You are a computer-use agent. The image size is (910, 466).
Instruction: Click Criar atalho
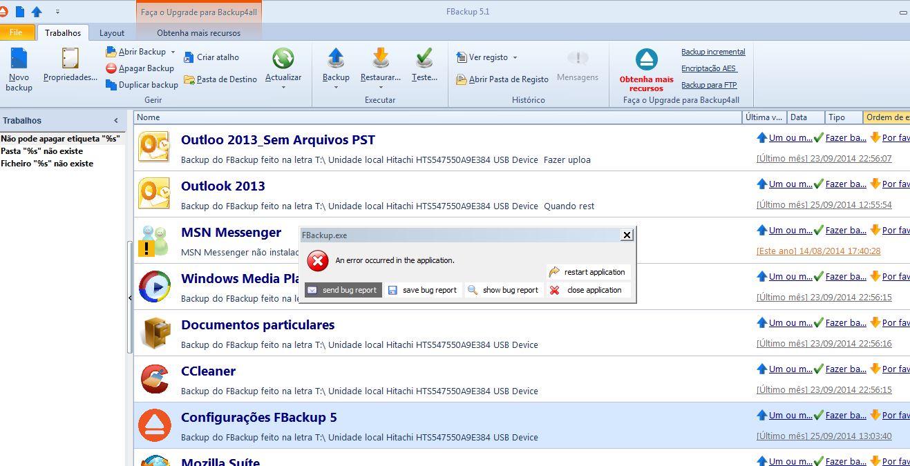pos(211,57)
